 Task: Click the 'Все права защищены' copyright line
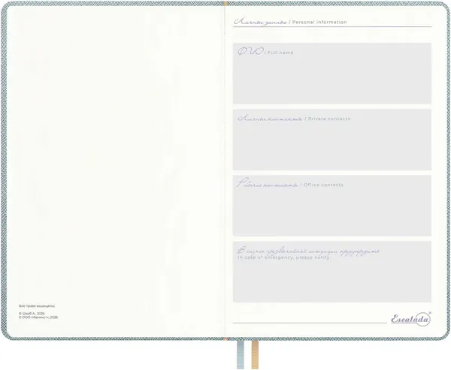(x=37, y=306)
